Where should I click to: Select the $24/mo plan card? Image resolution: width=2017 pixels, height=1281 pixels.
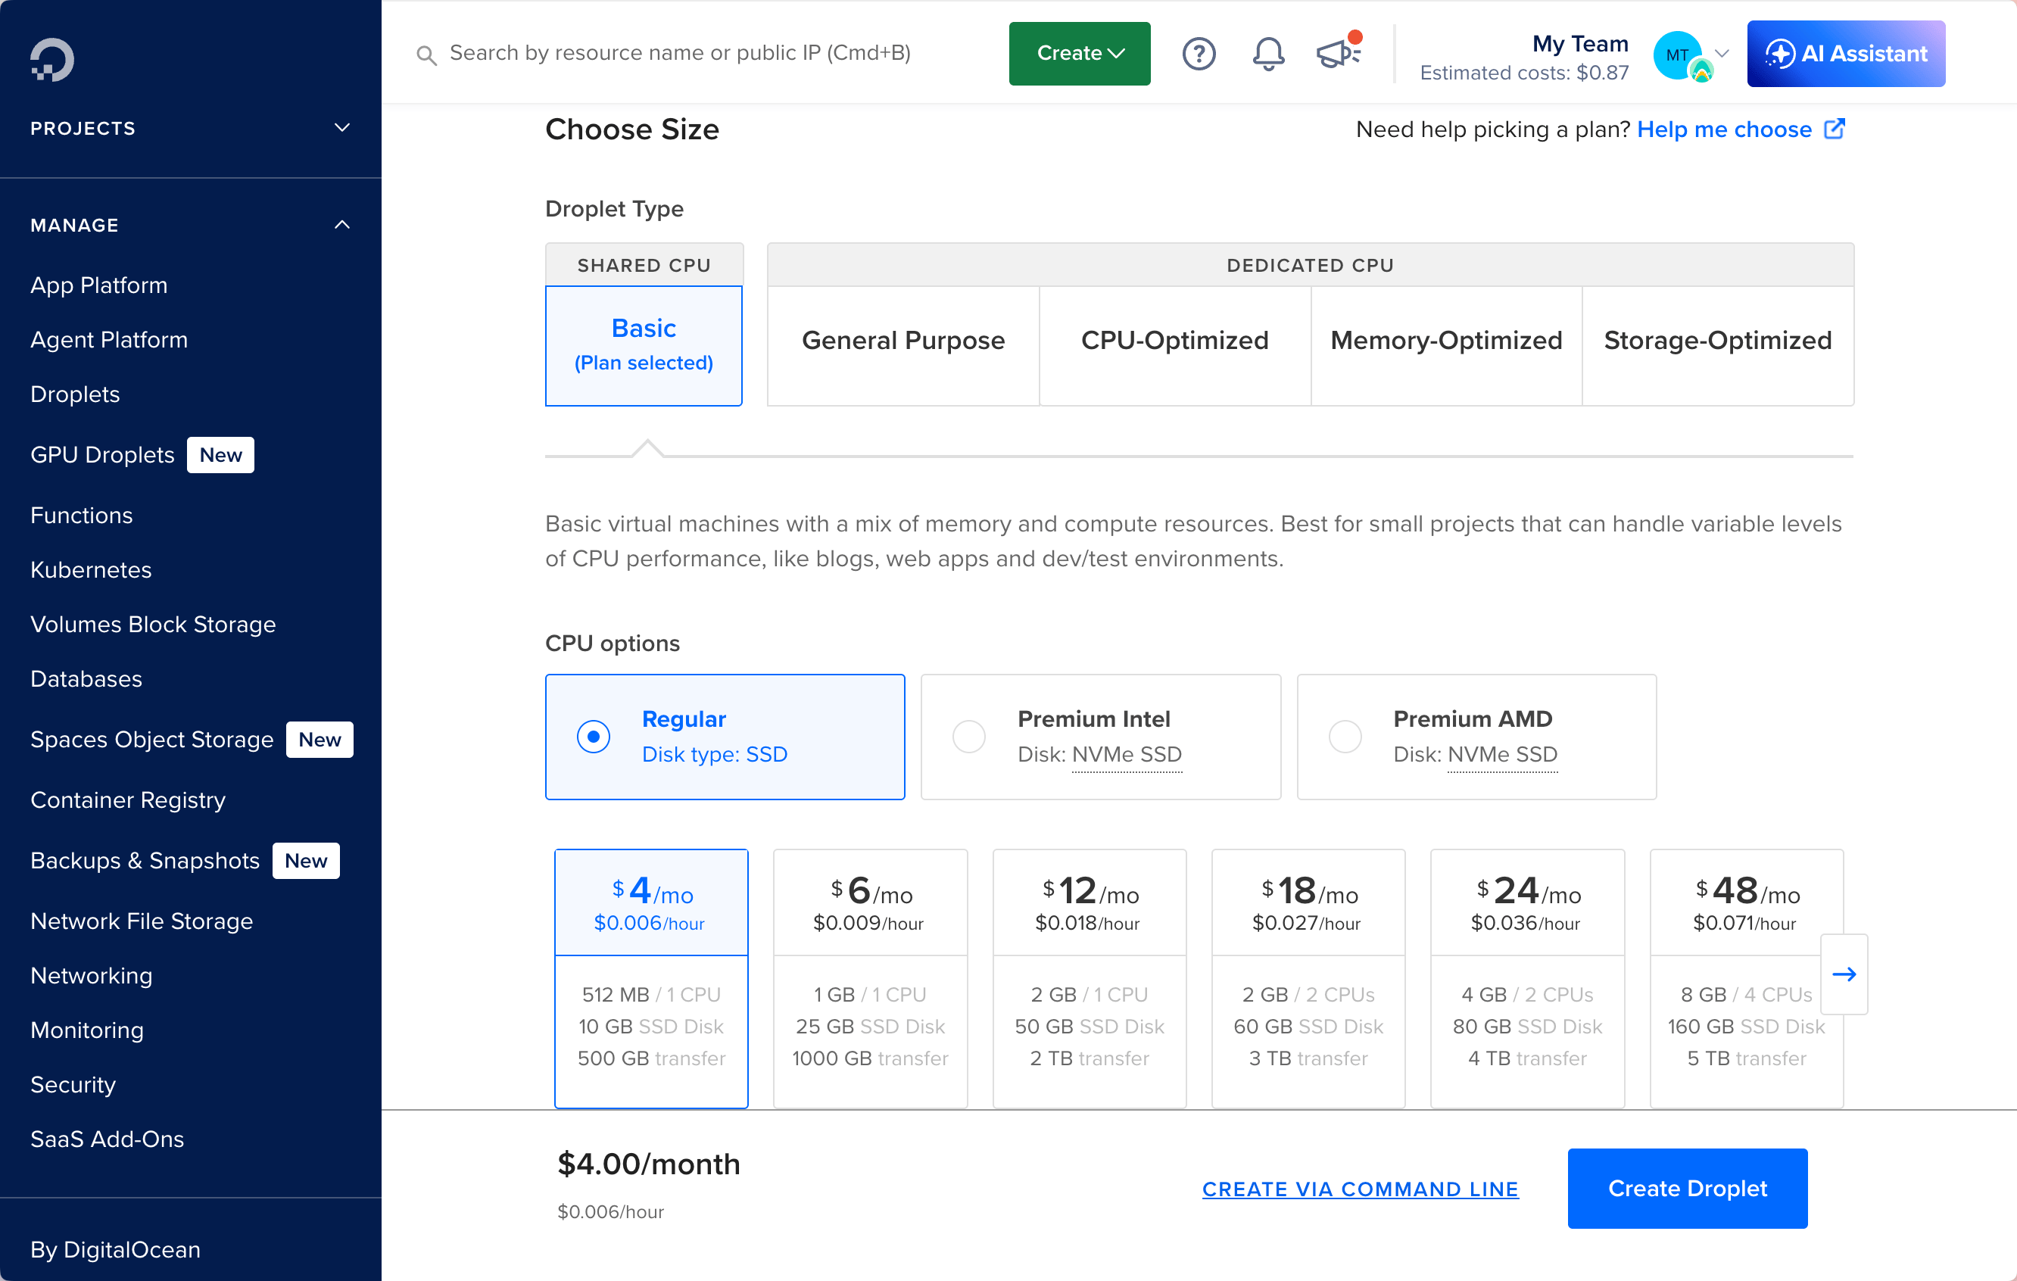tap(1527, 977)
